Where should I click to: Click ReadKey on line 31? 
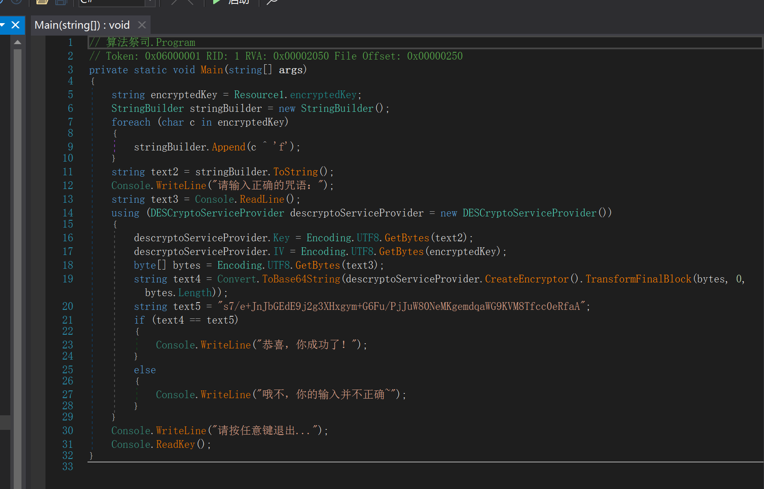[x=175, y=444]
